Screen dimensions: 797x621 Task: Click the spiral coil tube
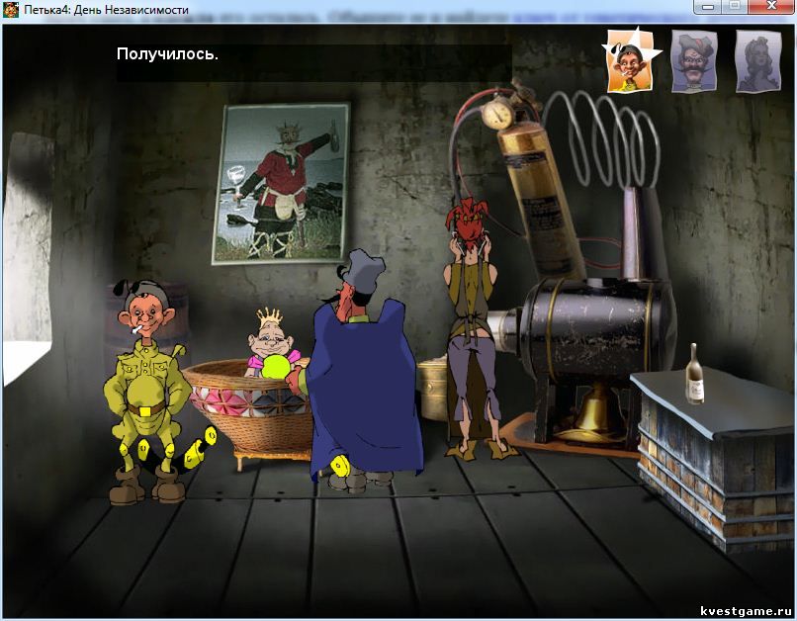click(602, 139)
